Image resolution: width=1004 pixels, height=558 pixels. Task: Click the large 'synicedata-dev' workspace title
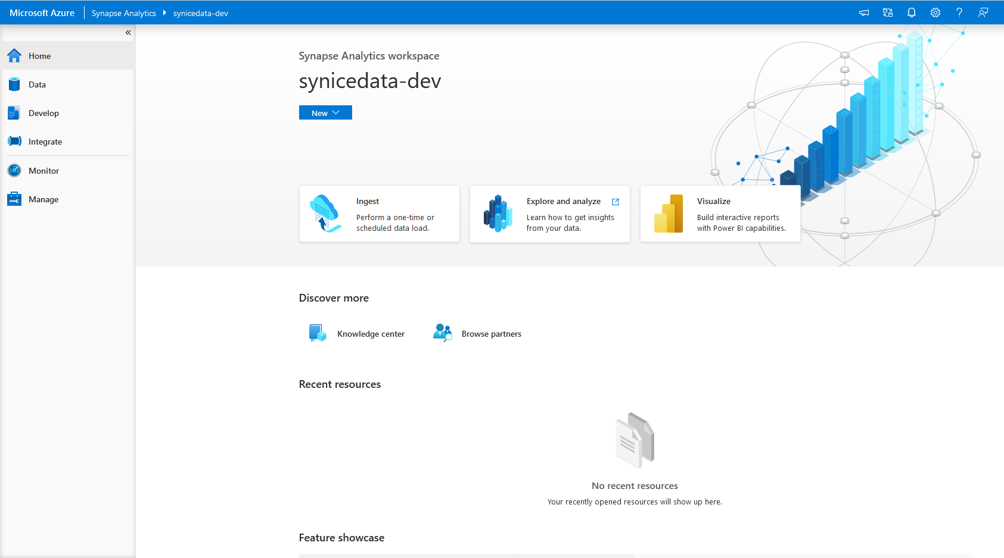[x=370, y=80]
